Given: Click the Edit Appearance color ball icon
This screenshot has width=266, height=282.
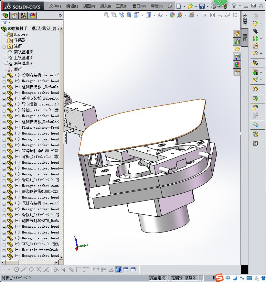Looking at the screenshot, I should pyautogui.click(x=172, y=15).
